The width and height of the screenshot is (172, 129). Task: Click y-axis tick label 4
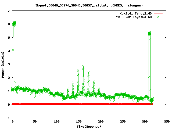pyautogui.click(x=9, y=51)
